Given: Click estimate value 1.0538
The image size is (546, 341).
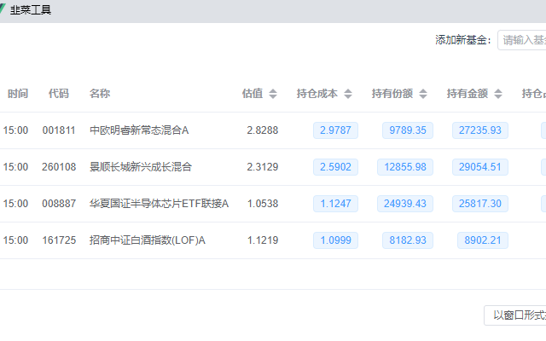Looking at the screenshot, I should point(263,204).
